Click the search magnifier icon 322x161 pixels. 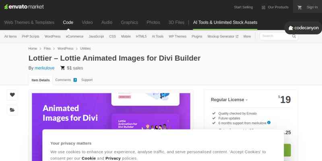(x=294, y=36)
